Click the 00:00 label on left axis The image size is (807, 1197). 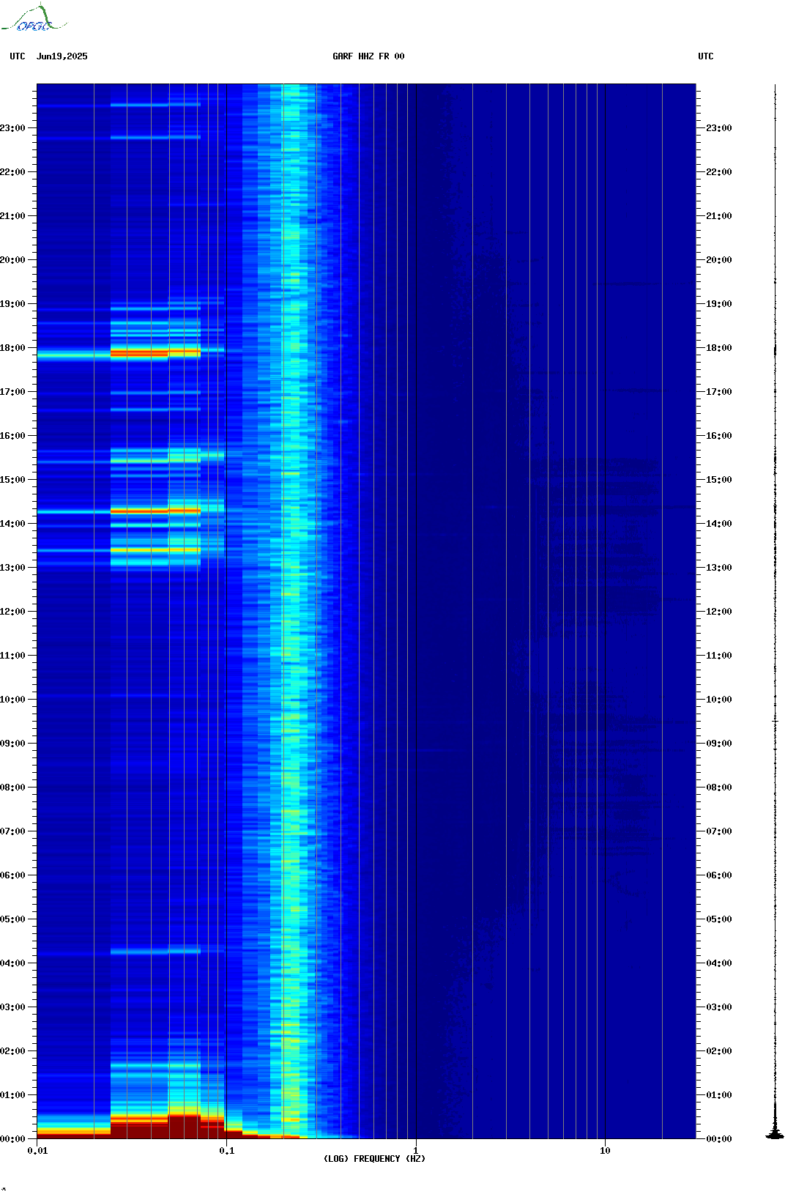coord(12,1139)
